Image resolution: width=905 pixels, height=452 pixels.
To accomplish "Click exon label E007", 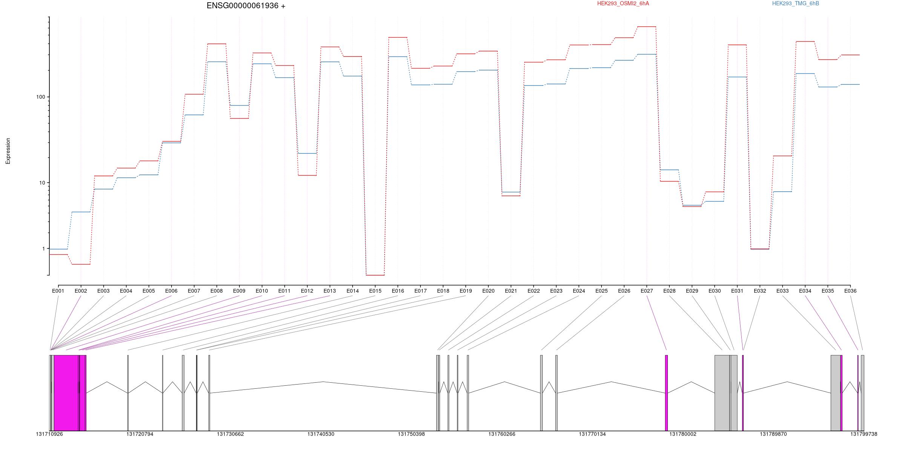I will point(194,291).
